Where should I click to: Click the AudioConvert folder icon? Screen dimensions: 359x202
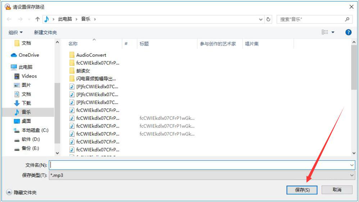(x=72, y=55)
